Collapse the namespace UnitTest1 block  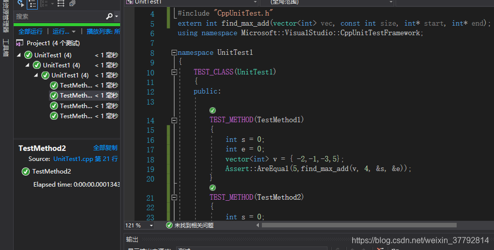click(174, 53)
